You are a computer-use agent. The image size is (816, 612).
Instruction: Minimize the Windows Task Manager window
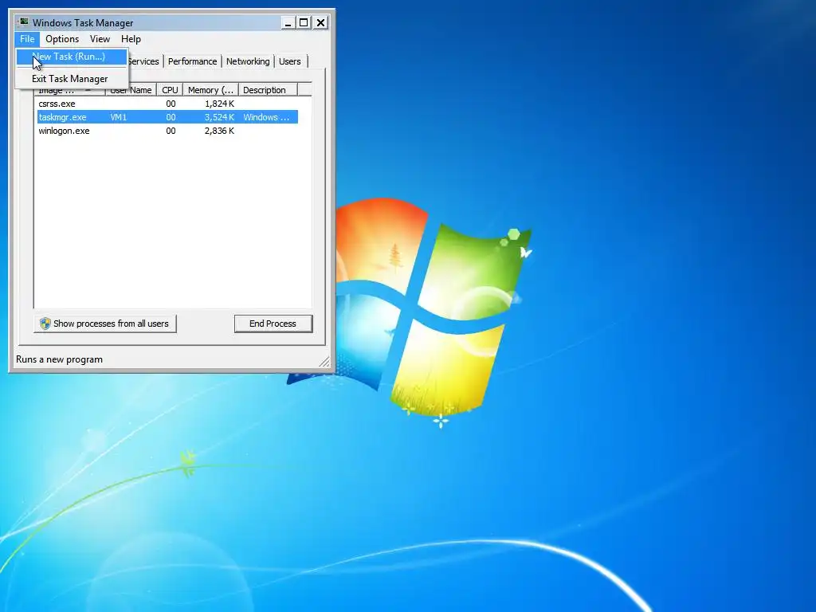coord(288,23)
